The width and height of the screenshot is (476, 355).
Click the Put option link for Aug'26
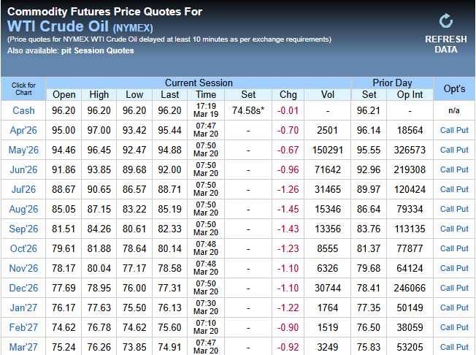[x=463, y=209]
